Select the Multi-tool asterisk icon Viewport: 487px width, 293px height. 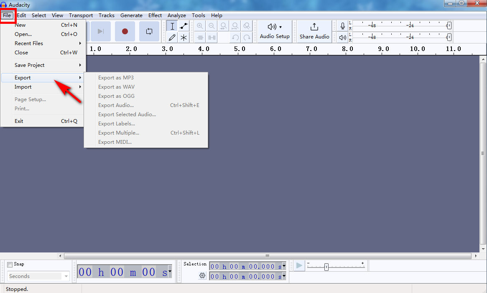[x=184, y=38]
